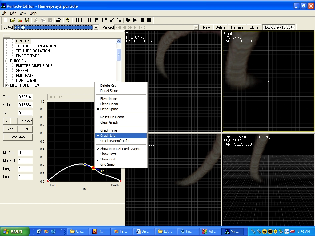
Task: Click the red selected key on opacity graph
Action: pyautogui.click(x=93, y=168)
